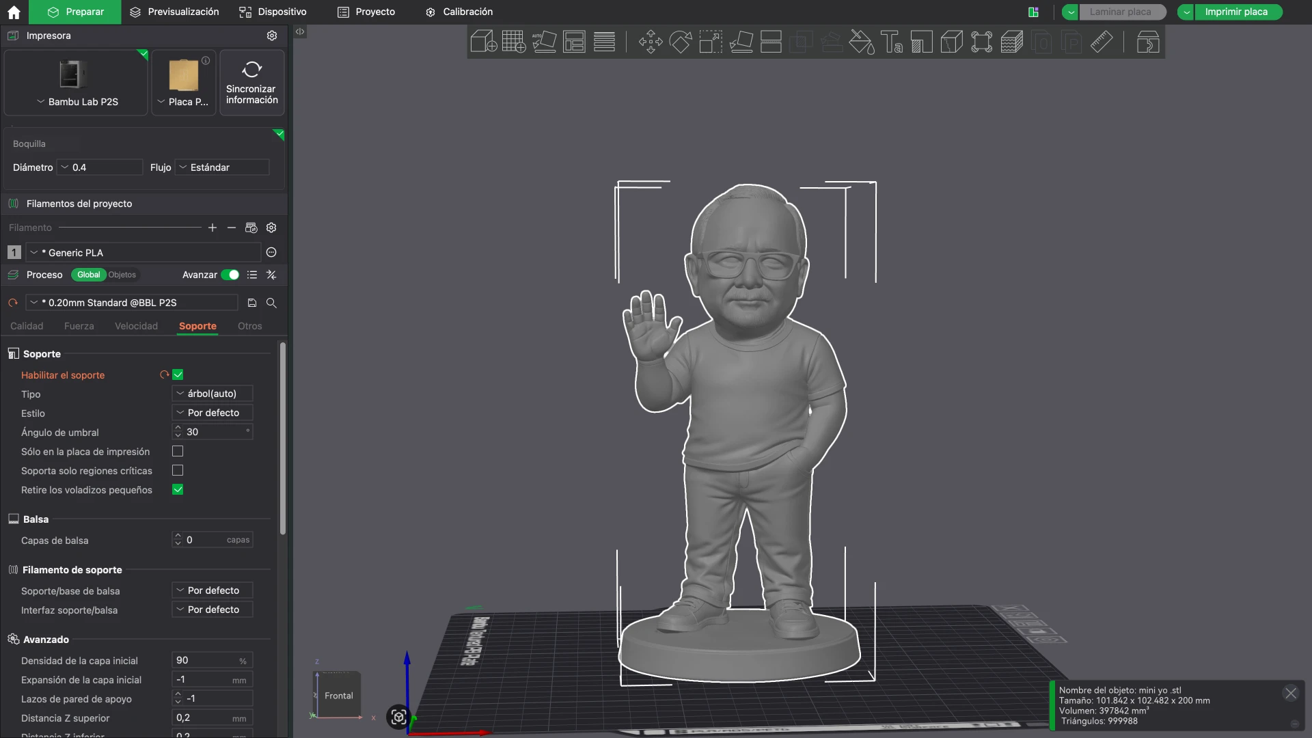Screen dimensions: 1312x738
Task: Open the Calidad settings tab
Action: tap(27, 326)
